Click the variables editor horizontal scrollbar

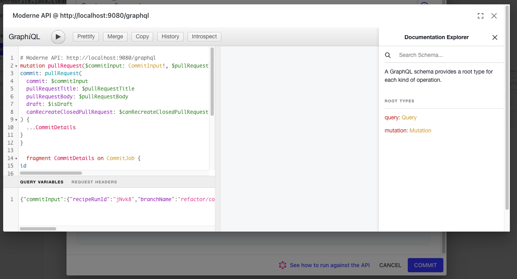(38, 228)
